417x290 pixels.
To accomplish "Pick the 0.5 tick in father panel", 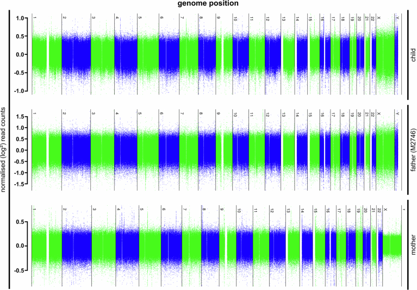I will pos(20,139).
